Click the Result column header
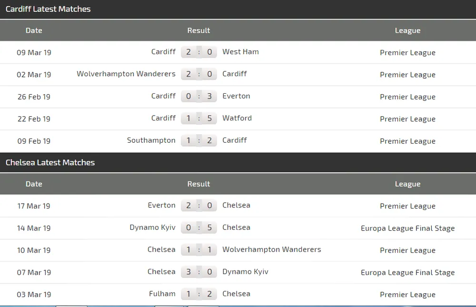 [x=198, y=30]
